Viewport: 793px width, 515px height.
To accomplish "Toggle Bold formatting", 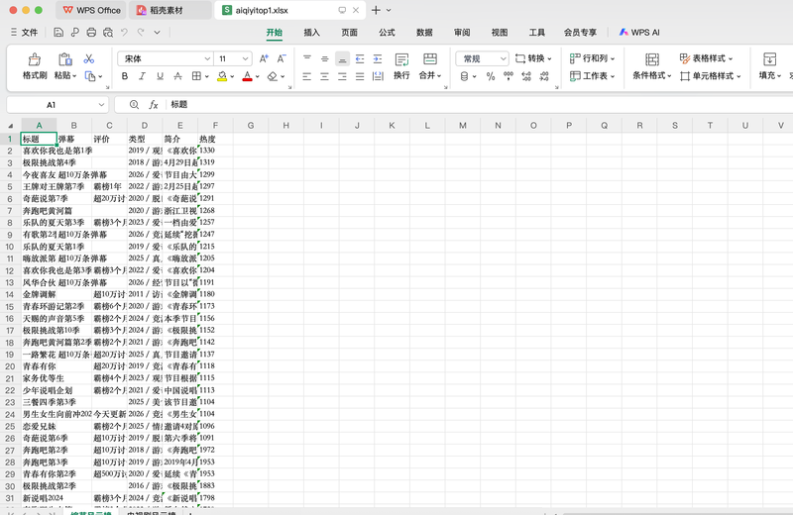I will click(x=125, y=76).
